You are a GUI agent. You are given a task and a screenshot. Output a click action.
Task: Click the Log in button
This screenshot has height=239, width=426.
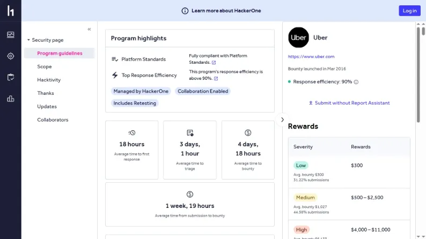409,11
